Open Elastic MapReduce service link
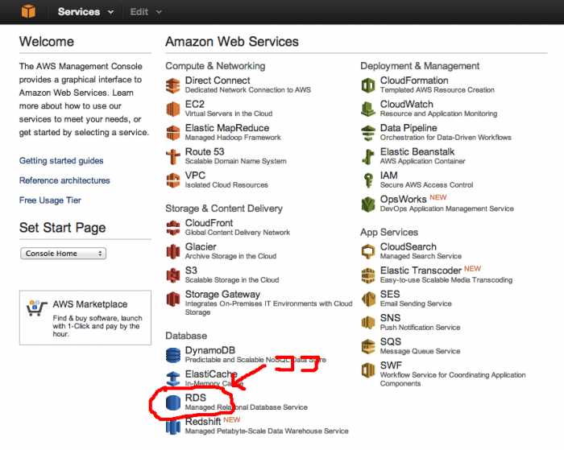The width and height of the screenshot is (564, 450). pos(227,128)
